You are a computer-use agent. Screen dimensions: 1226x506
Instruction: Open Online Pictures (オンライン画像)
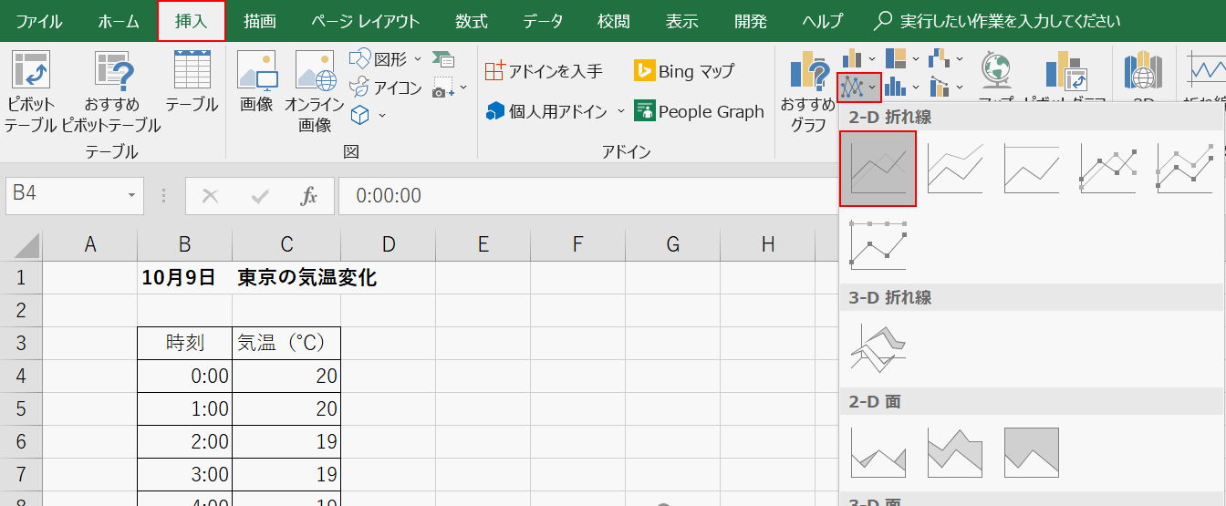(315, 91)
